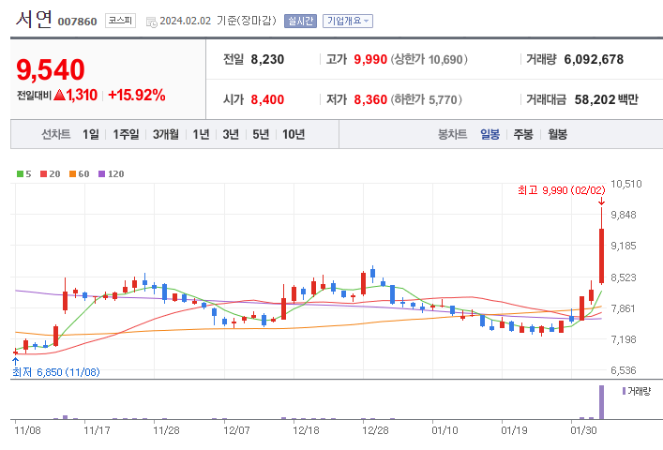
Task: Click the 코스피 market badge
Action: coord(121,21)
